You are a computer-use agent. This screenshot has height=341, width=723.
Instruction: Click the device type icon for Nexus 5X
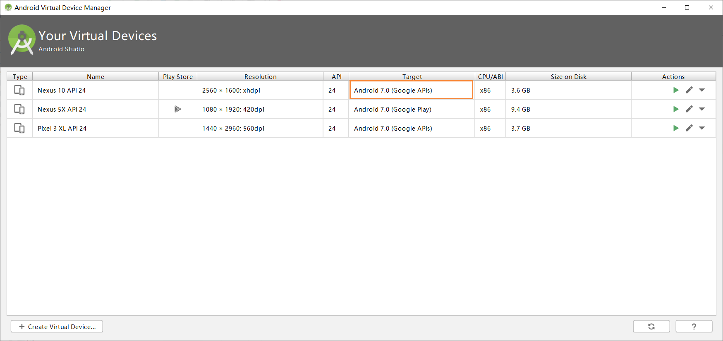point(19,109)
